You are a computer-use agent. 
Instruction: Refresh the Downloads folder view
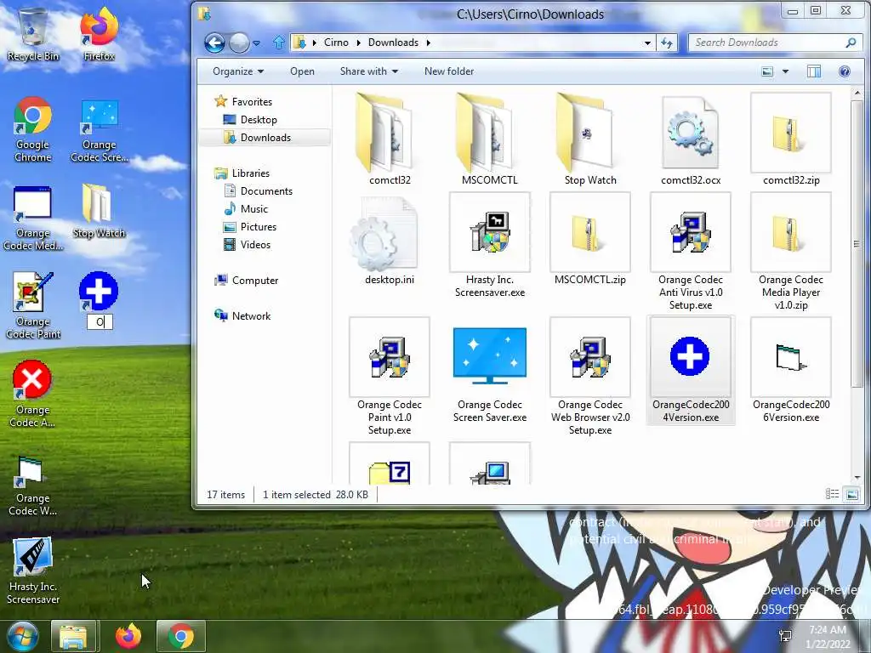click(667, 43)
